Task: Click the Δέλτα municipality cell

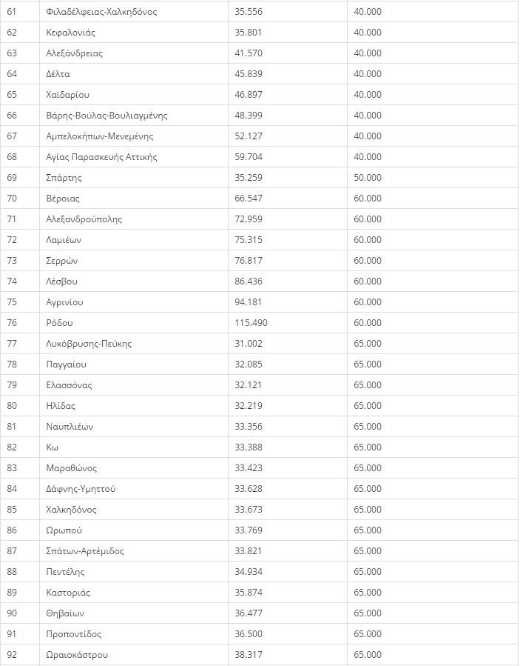Action: point(134,74)
